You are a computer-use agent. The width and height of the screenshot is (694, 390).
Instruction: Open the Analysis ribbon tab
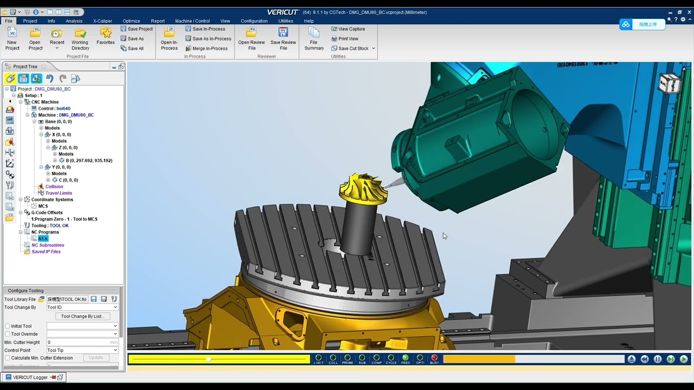[74, 21]
